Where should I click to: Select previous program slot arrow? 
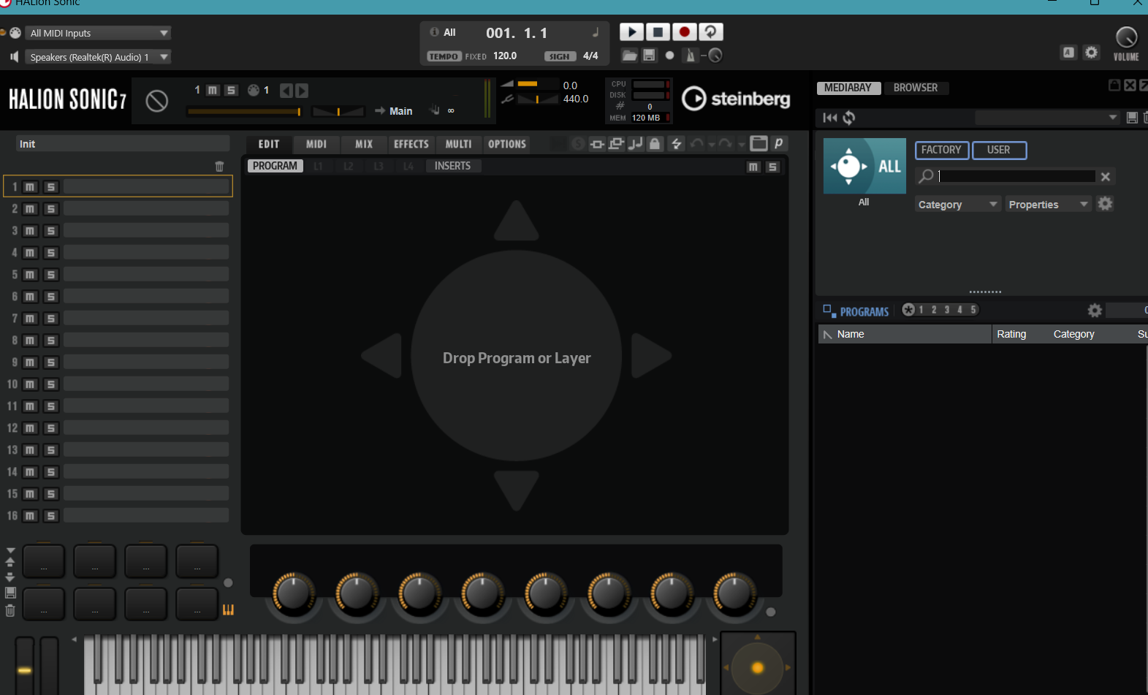(x=286, y=91)
